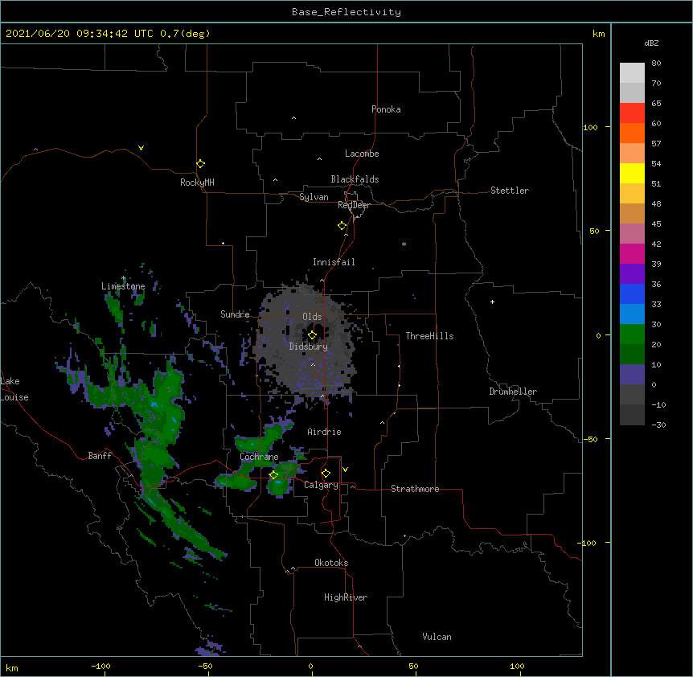Click the HighRiver label

pos(346,597)
